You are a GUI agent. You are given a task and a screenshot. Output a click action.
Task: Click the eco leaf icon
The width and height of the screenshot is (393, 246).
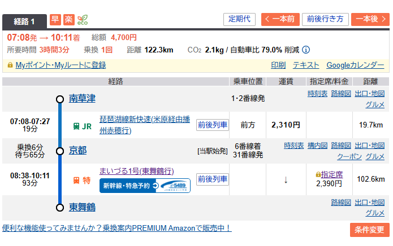coord(83,20)
